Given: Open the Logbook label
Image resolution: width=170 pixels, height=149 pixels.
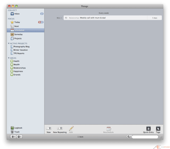Looking at the screenshot, I should [18, 128].
